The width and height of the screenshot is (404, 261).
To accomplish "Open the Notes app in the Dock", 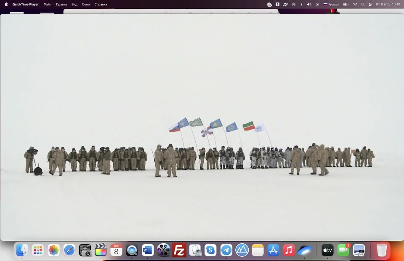I will pyautogui.click(x=258, y=250).
